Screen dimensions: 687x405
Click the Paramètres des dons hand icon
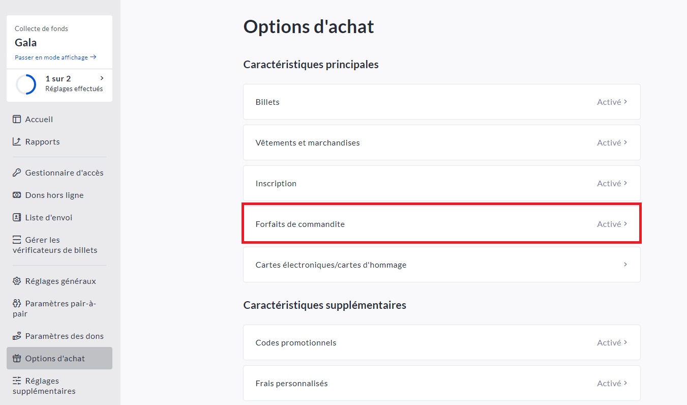tap(17, 336)
